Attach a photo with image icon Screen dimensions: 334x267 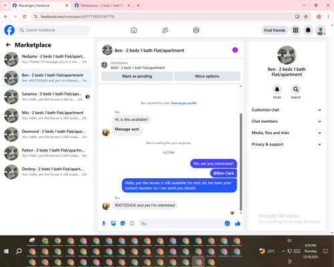(x=113, y=224)
